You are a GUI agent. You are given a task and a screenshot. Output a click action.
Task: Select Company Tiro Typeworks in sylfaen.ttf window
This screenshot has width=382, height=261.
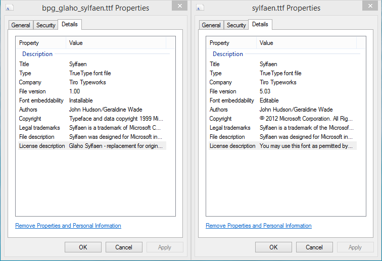pyautogui.click(x=278, y=82)
